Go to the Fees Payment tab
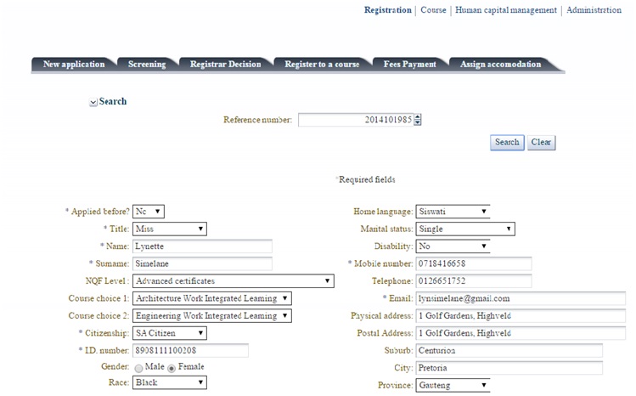 tap(409, 65)
